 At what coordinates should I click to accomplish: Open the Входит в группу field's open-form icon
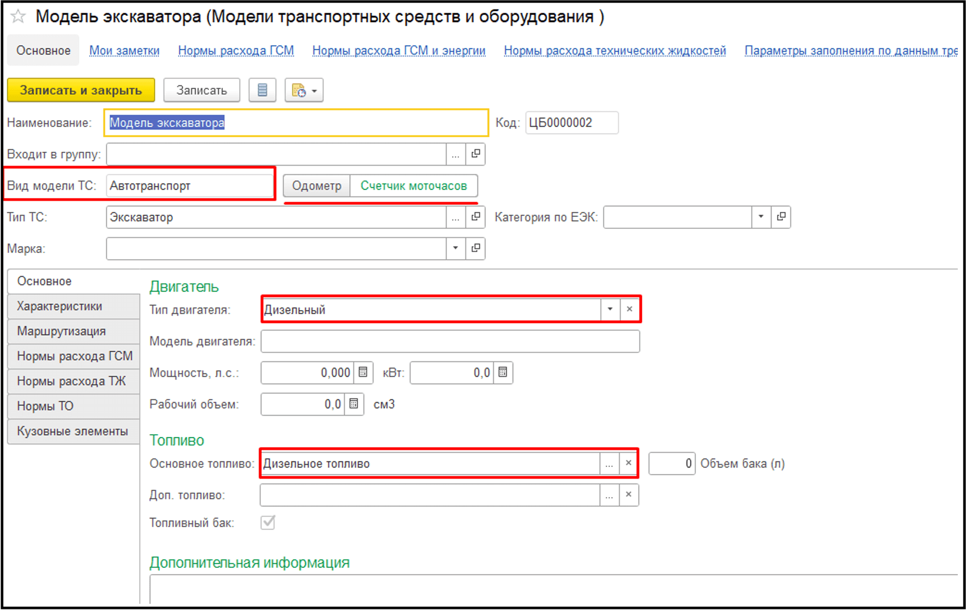click(476, 154)
